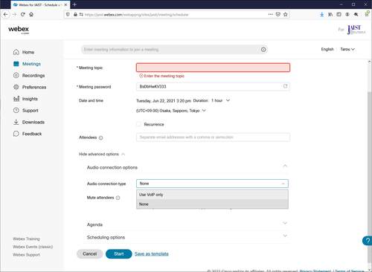Toggle the browser sidebar icon
This screenshot has width=372, height=272.
click(339, 14)
